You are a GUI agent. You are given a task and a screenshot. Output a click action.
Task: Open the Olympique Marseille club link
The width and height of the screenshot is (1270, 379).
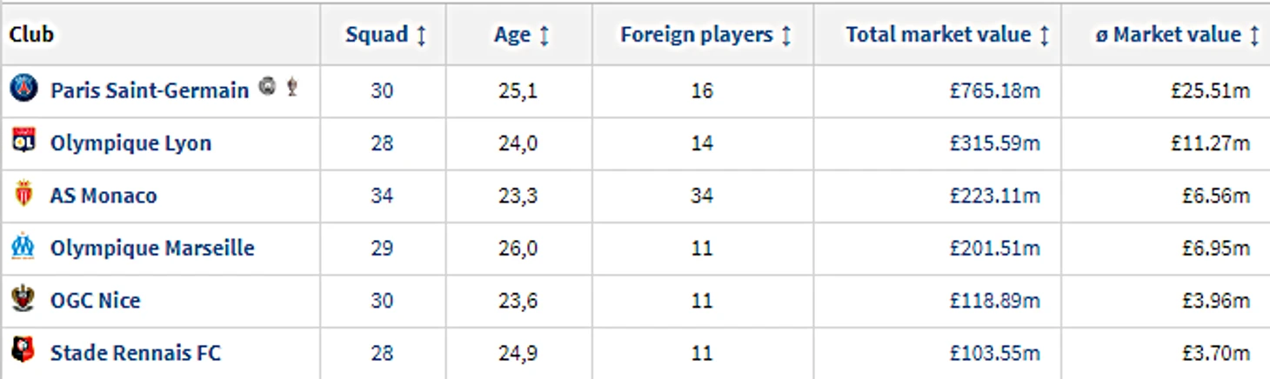[152, 249]
